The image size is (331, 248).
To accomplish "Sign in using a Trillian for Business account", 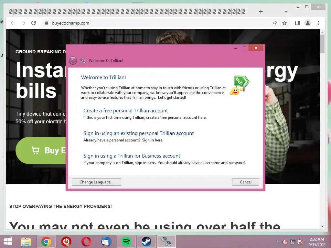I will coord(132,156).
